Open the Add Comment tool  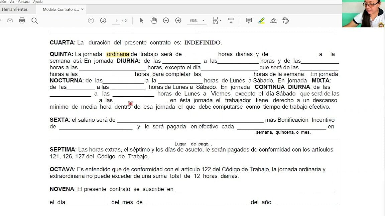tap(249, 20)
